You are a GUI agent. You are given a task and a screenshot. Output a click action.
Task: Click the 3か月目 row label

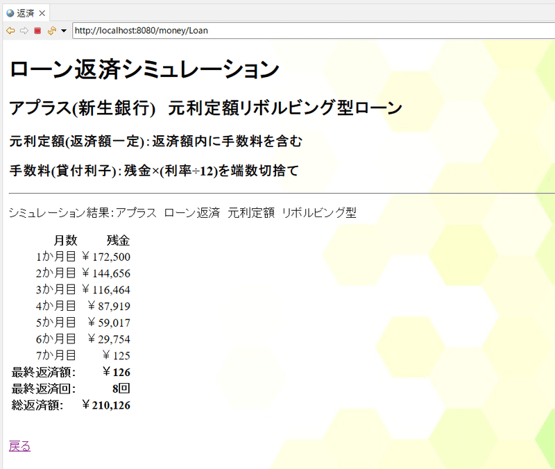click(x=55, y=289)
